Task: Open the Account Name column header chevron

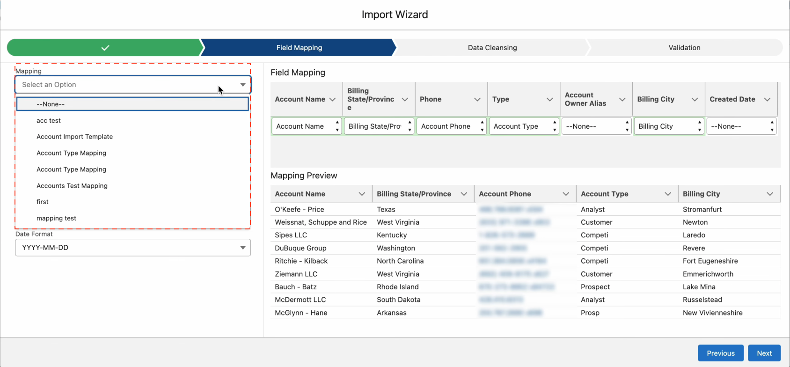Action: pyautogui.click(x=333, y=99)
